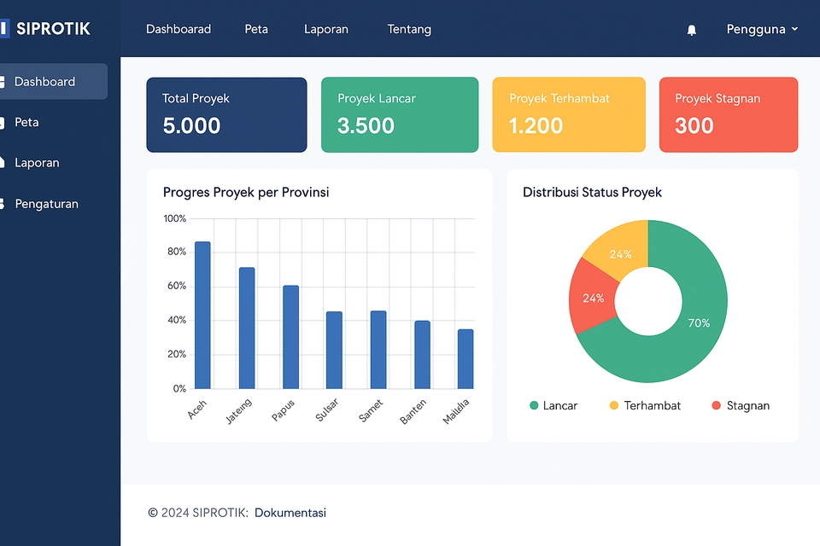The width and height of the screenshot is (820, 546).
Task: Select Tentang in the top navbar
Action: pos(409,29)
